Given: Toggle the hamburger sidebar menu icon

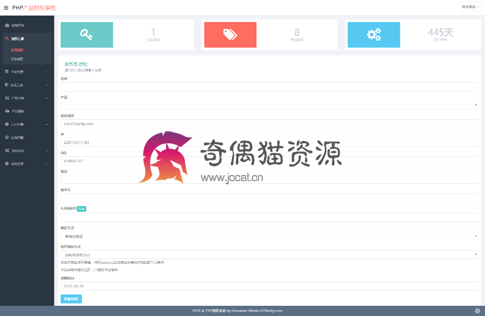Looking at the screenshot, I should click(6, 8).
